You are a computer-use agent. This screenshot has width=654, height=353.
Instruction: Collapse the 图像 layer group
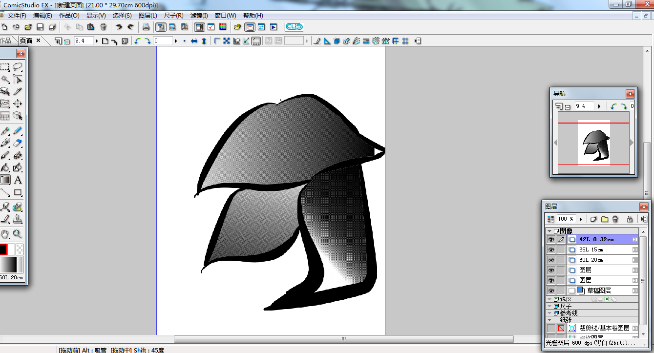pos(549,231)
